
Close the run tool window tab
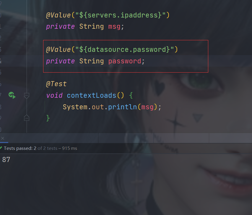click(x=3, y=138)
